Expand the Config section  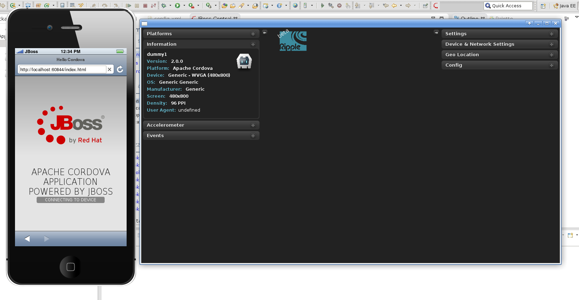click(x=499, y=65)
